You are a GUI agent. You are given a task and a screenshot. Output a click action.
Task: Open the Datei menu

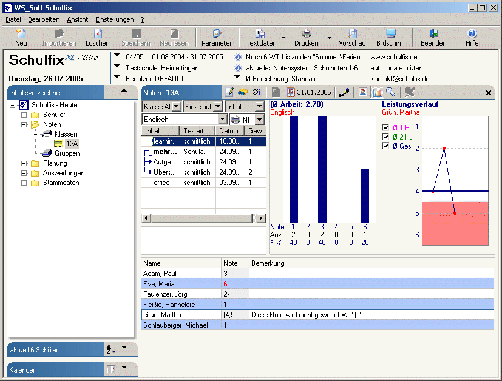click(13, 19)
